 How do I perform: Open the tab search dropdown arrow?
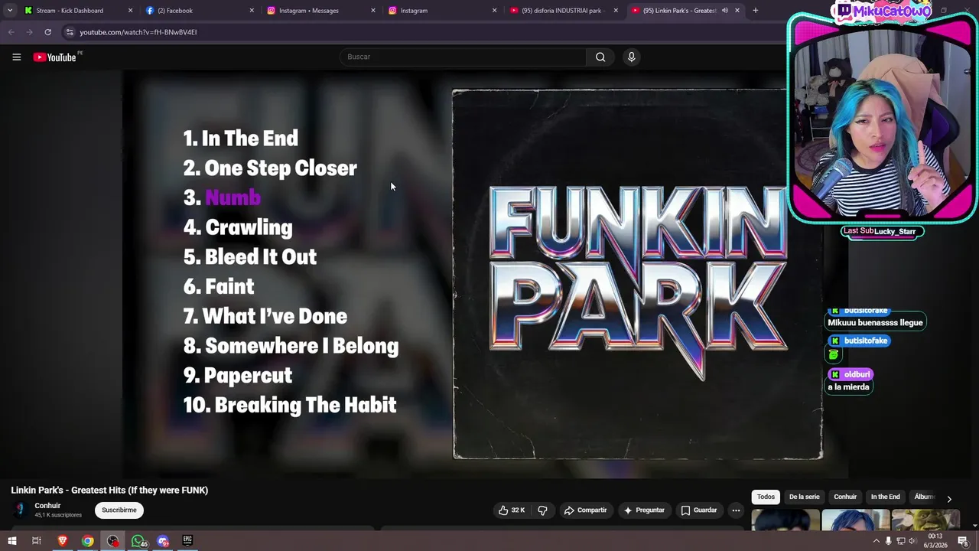click(10, 11)
